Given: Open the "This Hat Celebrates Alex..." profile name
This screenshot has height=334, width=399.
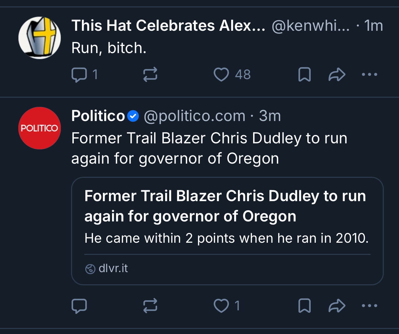Looking at the screenshot, I should point(168,26).
